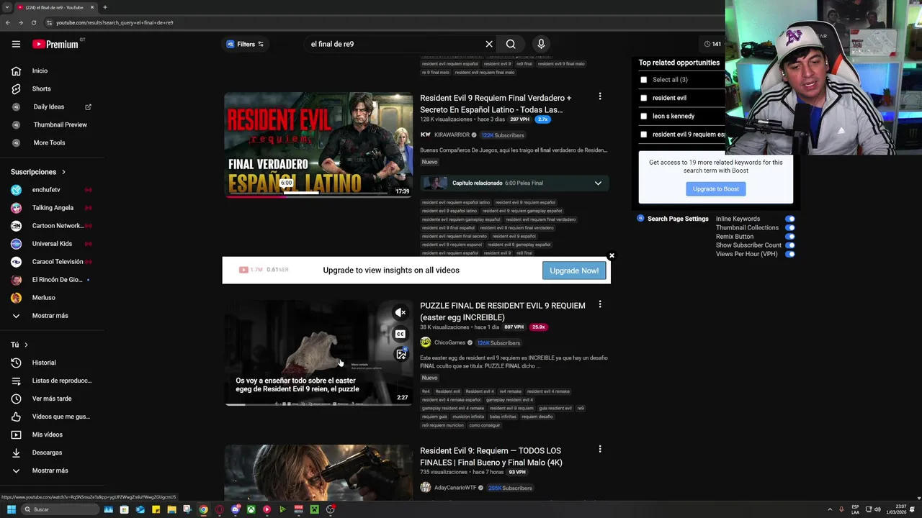Check the 'resident evil 9 requiem' keyword checkbox
Screen dimensions: 922x518
pyautogui.click(x=644, y=135)
